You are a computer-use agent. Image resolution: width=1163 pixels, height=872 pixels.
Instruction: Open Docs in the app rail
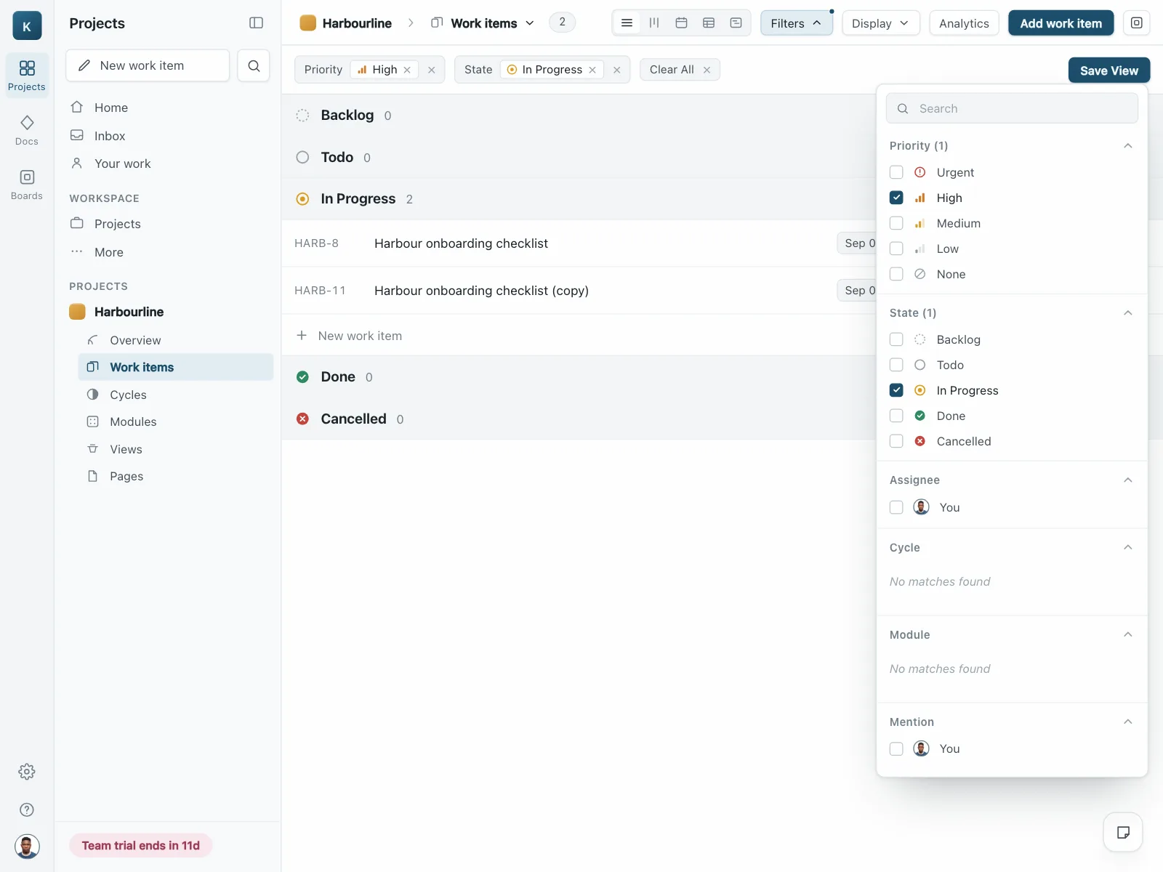click(x=27, y=130)
